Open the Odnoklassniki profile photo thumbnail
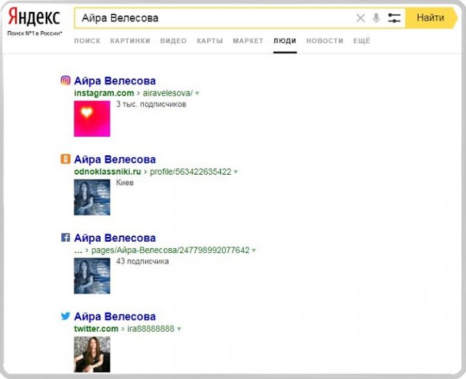 92,197
